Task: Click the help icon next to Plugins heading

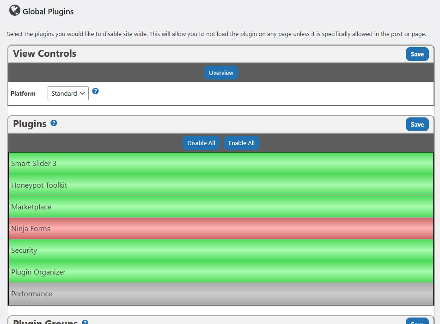Action: 54,122
